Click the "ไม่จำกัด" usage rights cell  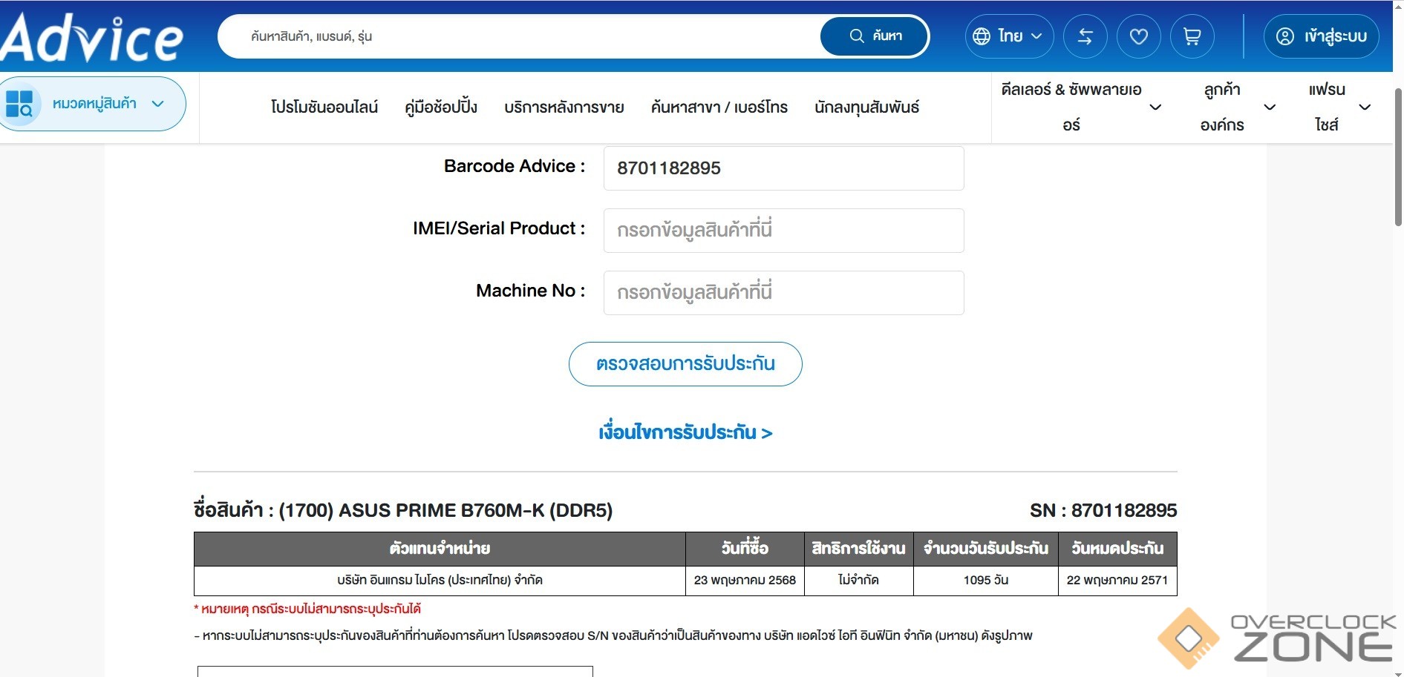858,581
